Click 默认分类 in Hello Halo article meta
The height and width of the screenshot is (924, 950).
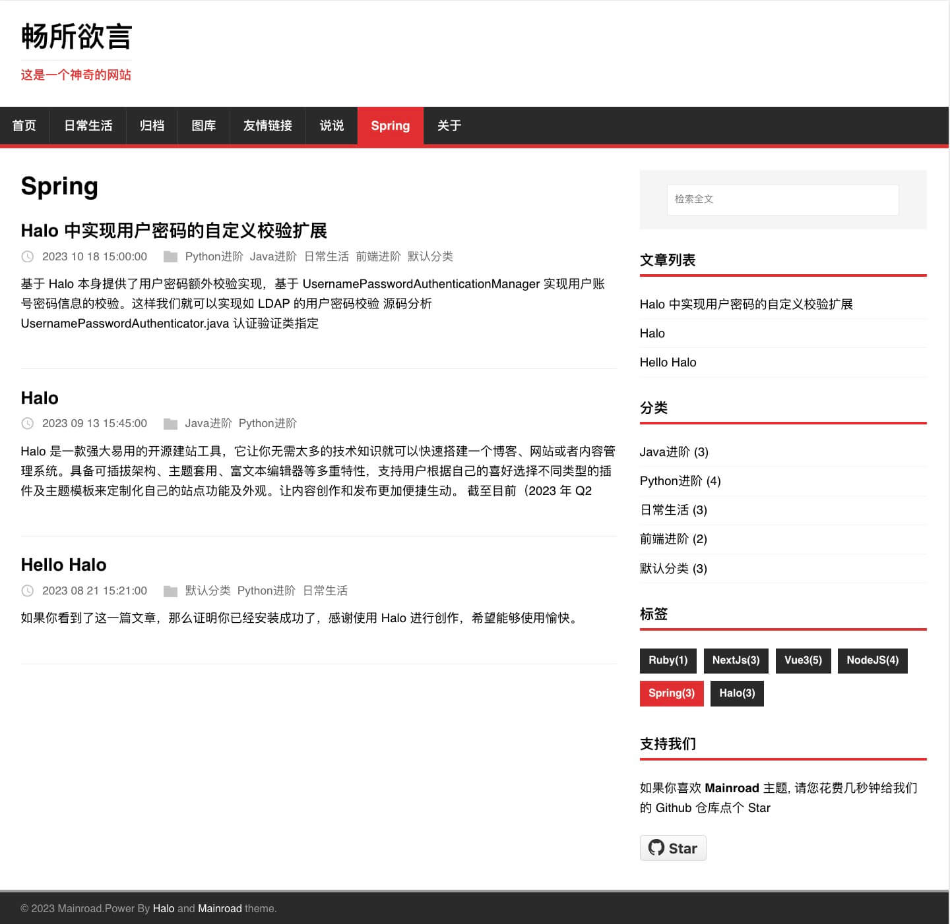208,591
